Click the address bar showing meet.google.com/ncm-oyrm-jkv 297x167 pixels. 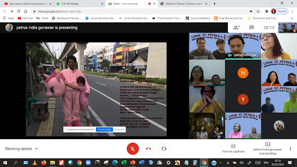click(x=140, y=11)
